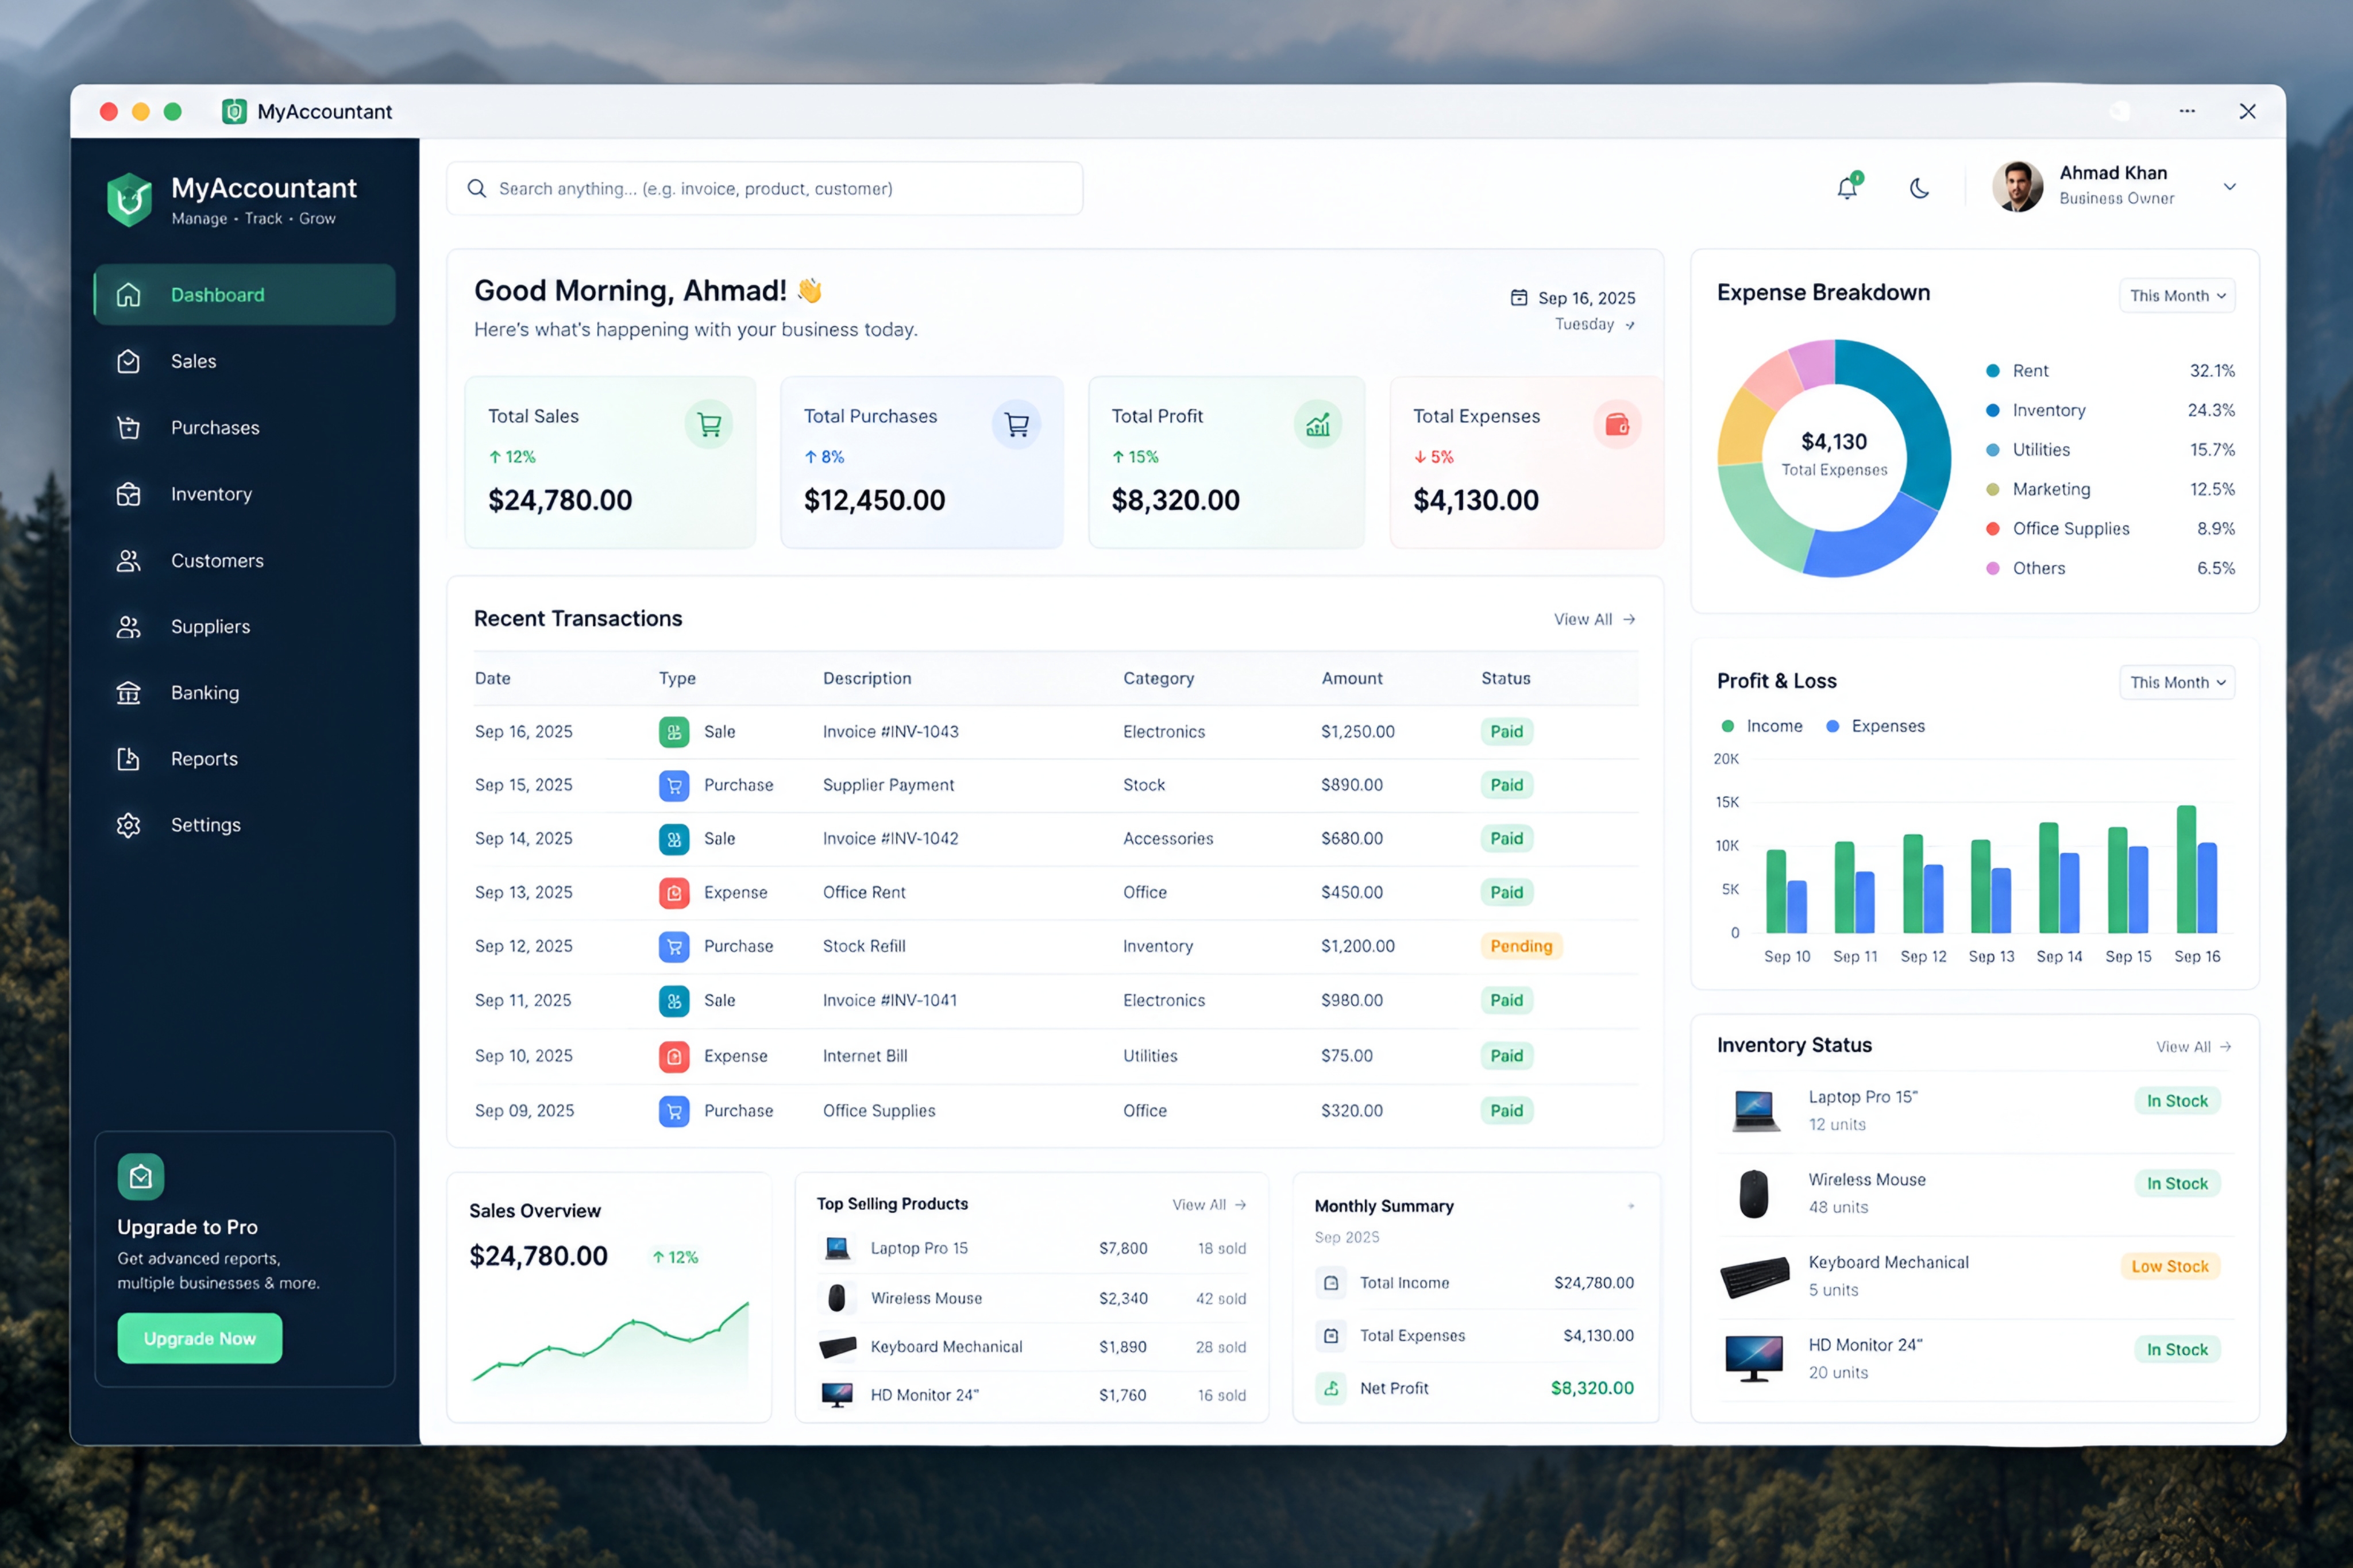Click View All in Recent Transactions

[x=1594, y=620]
